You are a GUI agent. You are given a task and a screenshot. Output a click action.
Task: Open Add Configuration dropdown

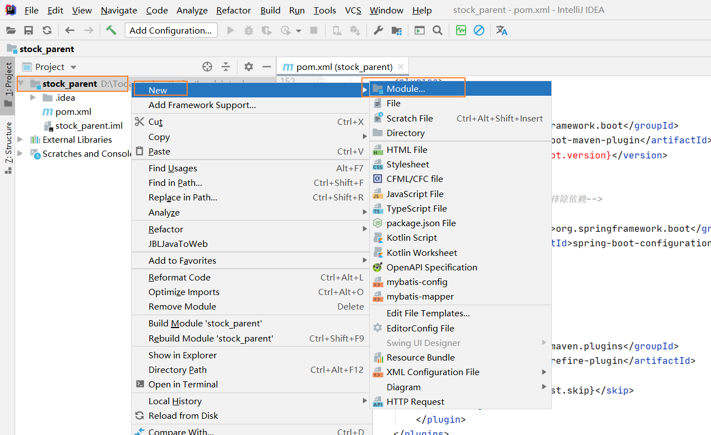coord(171,30)
